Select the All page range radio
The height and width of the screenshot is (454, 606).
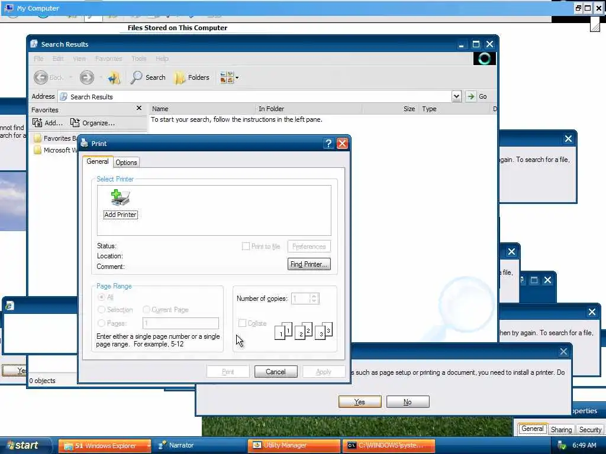pyautogui.click(x=101, y=297)
